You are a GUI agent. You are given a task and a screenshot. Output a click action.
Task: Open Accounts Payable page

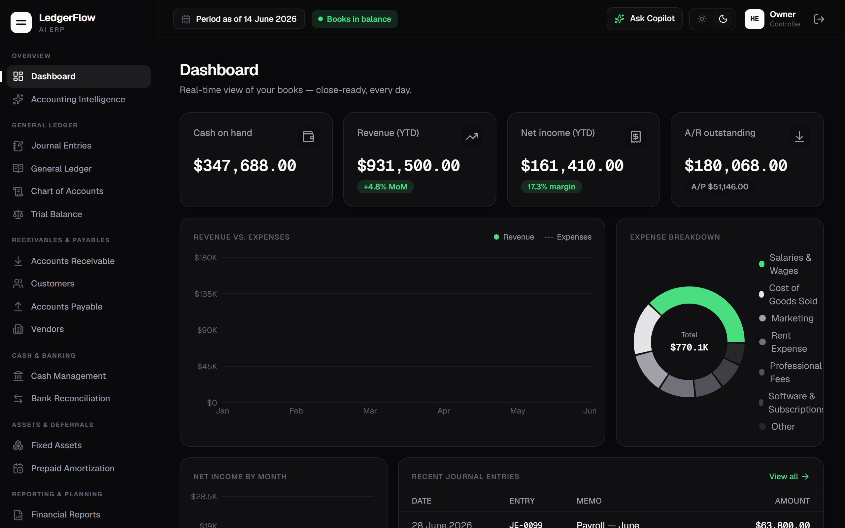click(79, 307)
